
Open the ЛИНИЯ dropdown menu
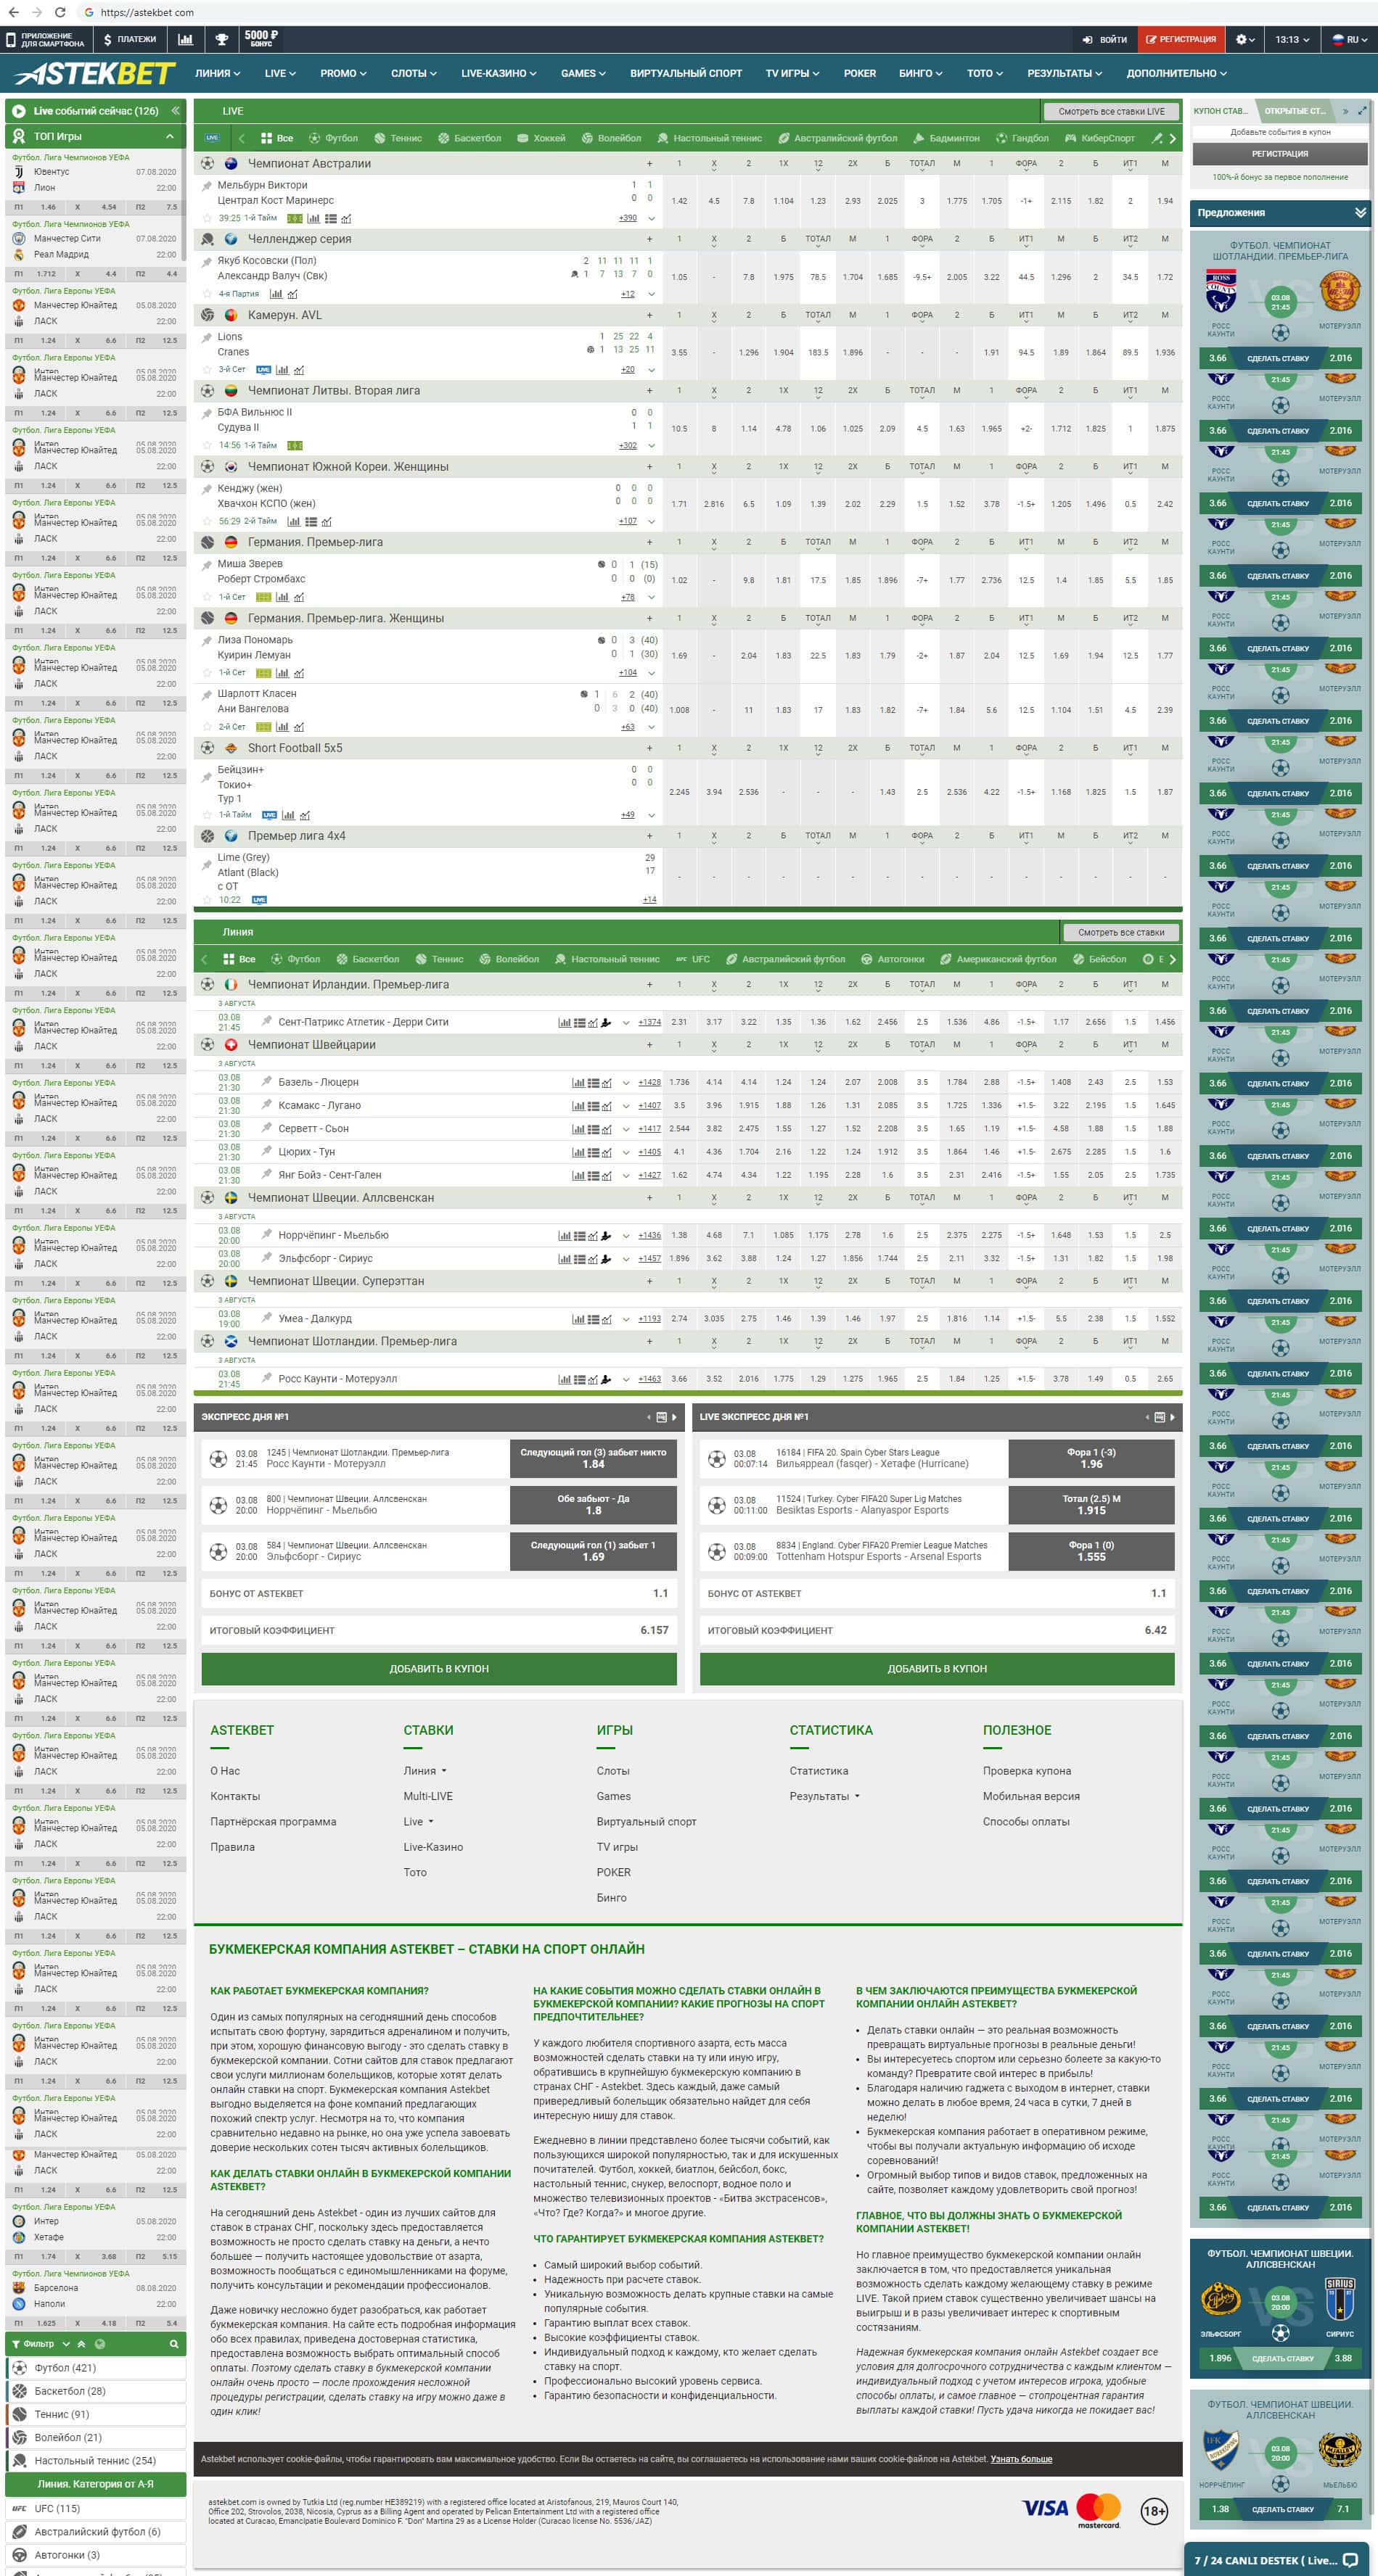pyautogui.click(x=217, y=73)
